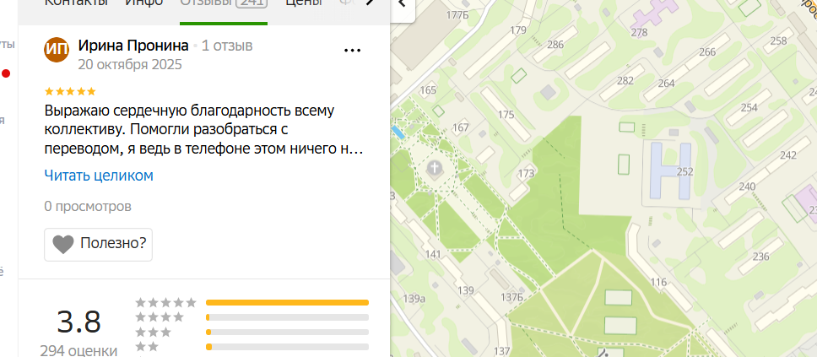The width and height of the screenshot is (817, 357).
Task: Select map building number 286
Action: pyautogui.click(x=555, y=44)
